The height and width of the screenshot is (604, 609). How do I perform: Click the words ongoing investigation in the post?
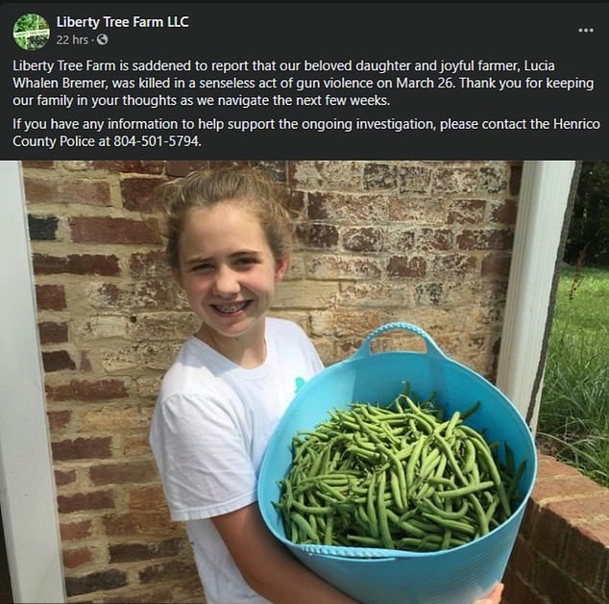[x=381, y=124]
